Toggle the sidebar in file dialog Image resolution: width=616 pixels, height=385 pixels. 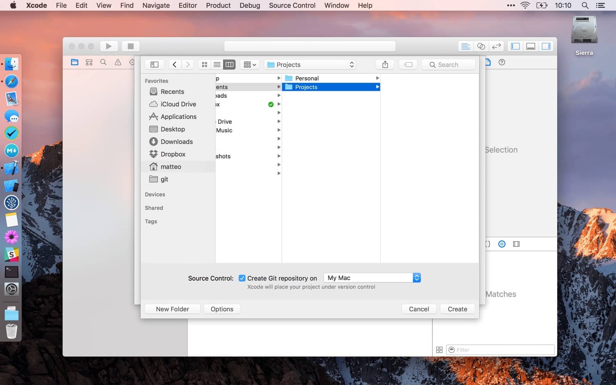pyautogui.click(x=154, y=65)
